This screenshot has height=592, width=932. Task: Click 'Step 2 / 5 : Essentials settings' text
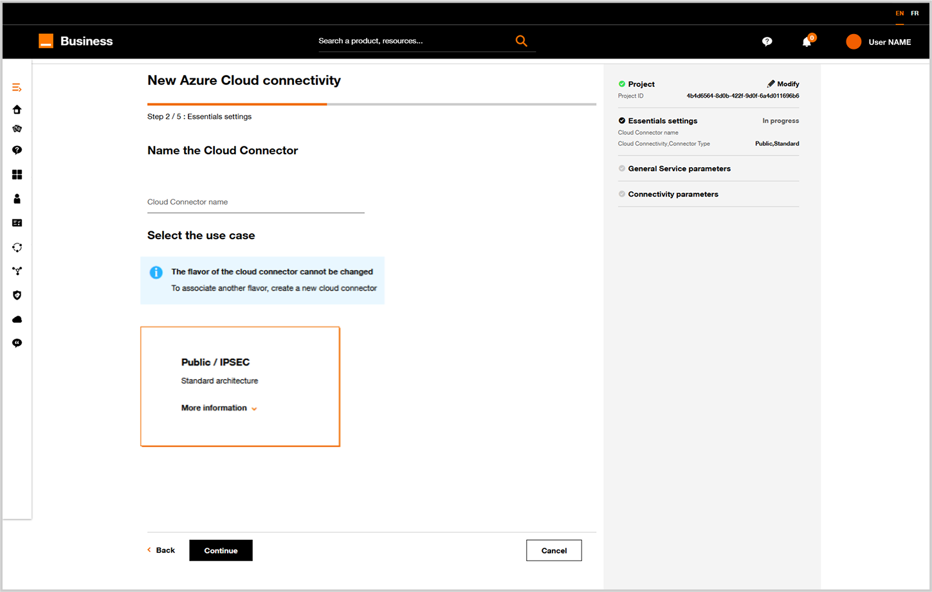(x=199, y=116)
